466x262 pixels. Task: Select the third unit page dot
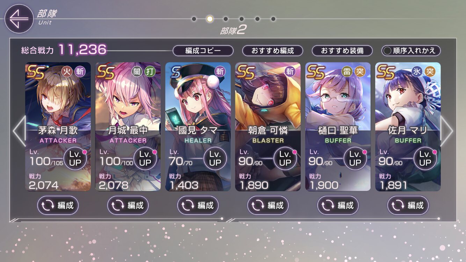[x=226, y=19]
